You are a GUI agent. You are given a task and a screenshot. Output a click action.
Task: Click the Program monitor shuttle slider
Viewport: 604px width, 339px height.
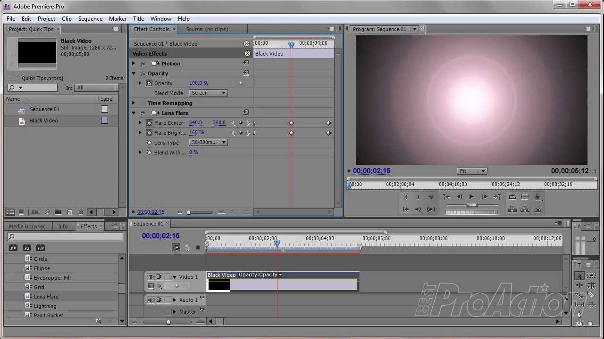[472, 205]
